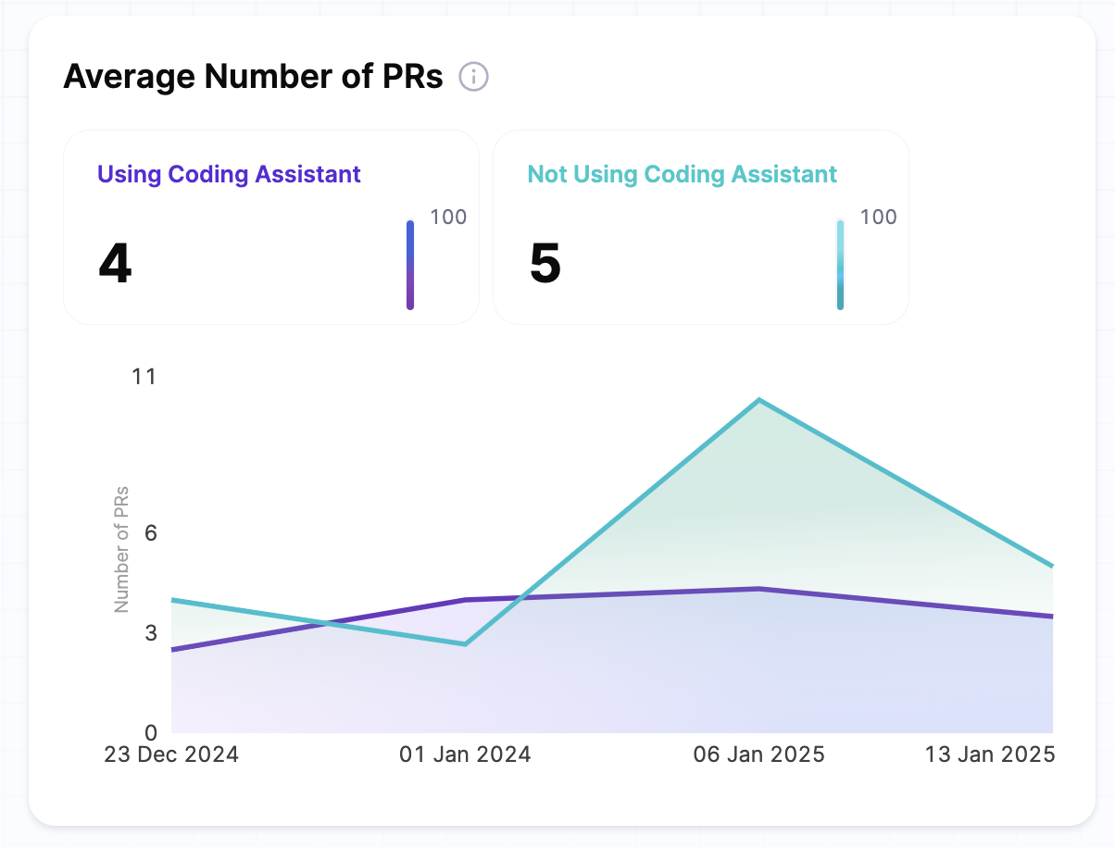Click the vertical "Number of PRs" axis title
The image size is (1115, 848).
pyautogui.click(x=121, y=548)
